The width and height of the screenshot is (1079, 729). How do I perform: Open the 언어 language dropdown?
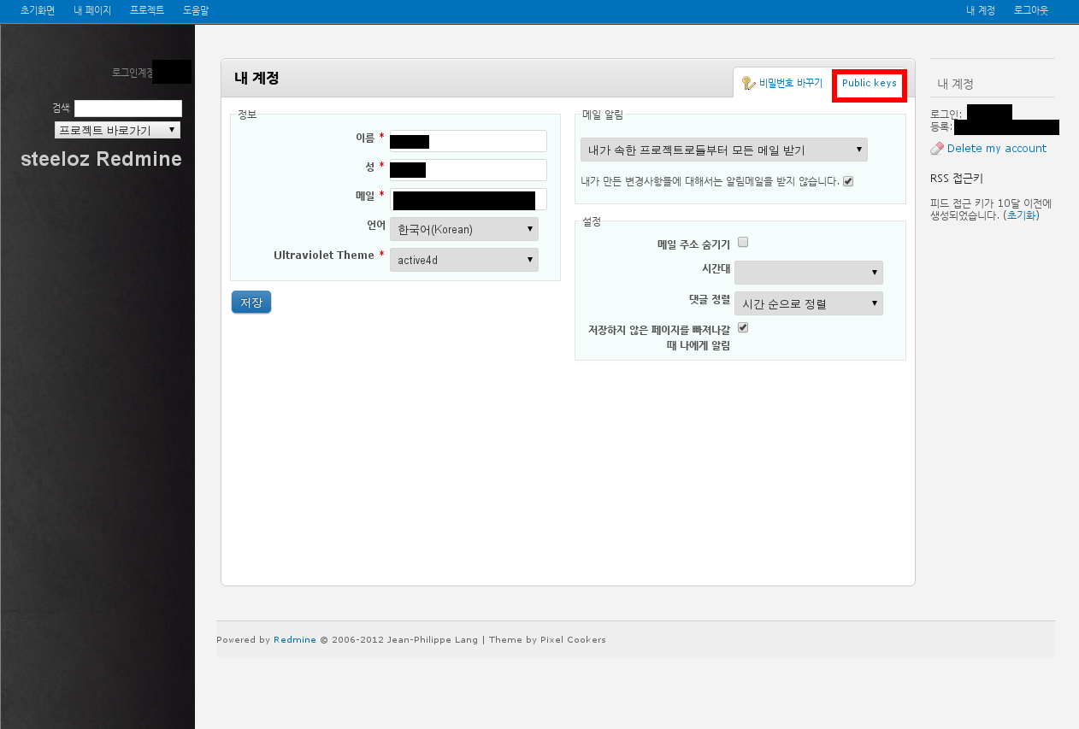(464, 229)
